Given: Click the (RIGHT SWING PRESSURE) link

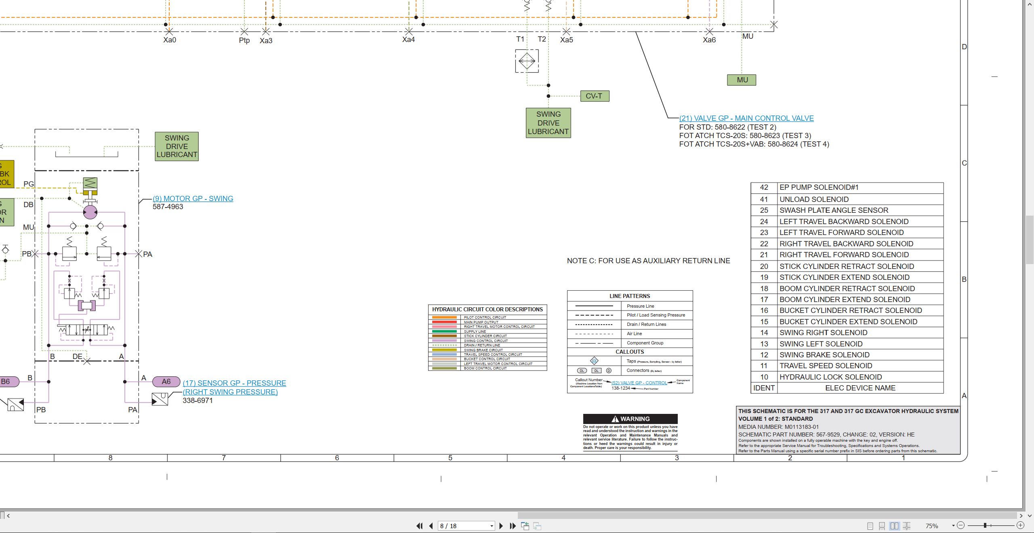Looking at the screenshot, I should point(230,392).
